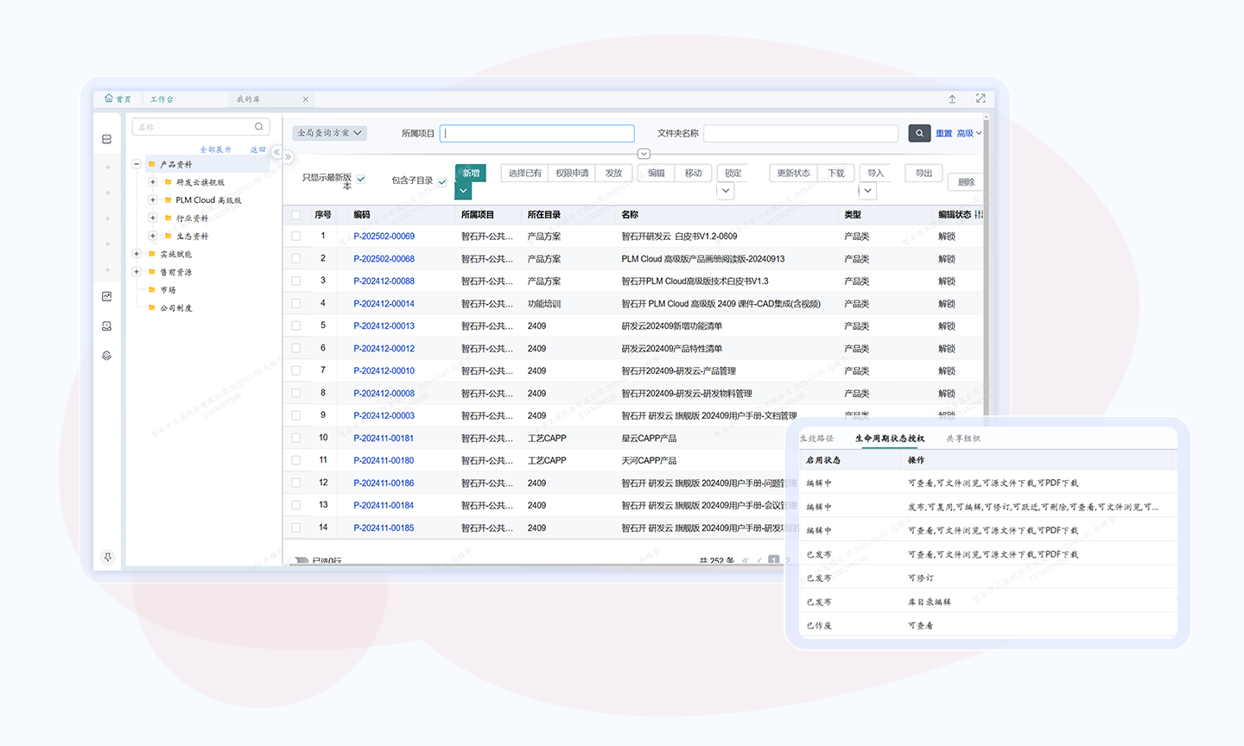1244x746 pixels.
Task: Click the 文件夹名称 input field
Action: click(x=801, y=133)
